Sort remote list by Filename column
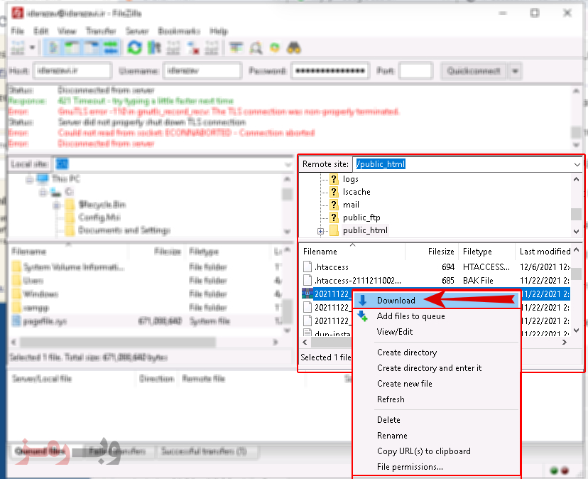The image size is (588, 479). click(x=352, y=251)
